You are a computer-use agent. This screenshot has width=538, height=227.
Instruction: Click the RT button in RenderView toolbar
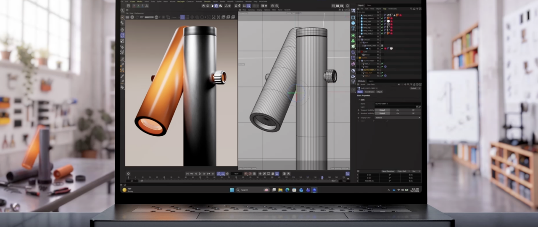tap(142, 17)
